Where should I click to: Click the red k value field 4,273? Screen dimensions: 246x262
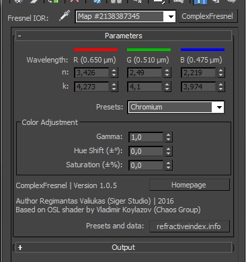(91, 87)
